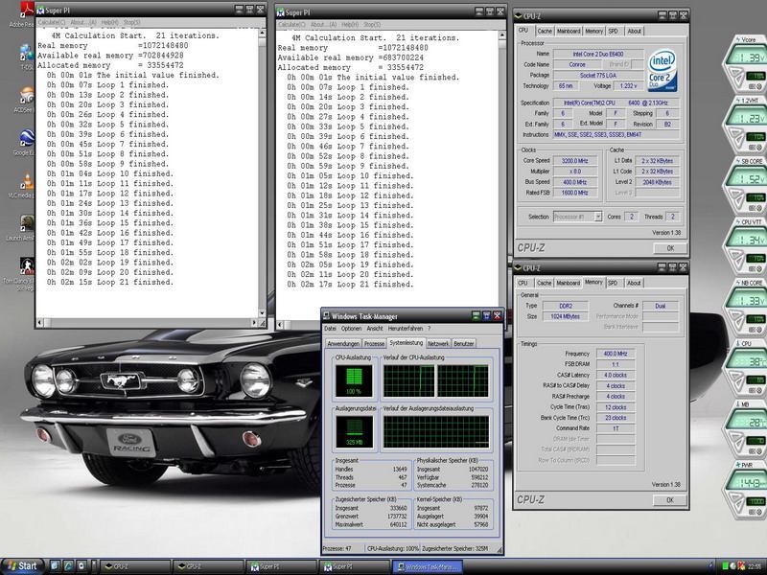
Task: Click the Windows Task-Manager title icon
Action: (x=327, y=316)
